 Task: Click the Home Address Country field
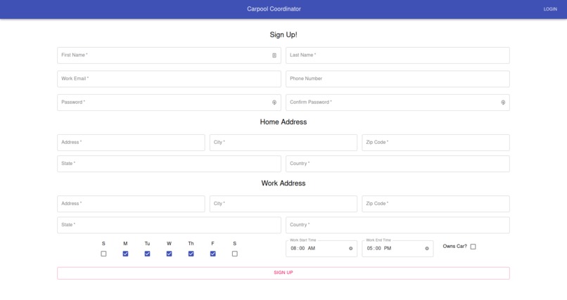coord(397,164)
